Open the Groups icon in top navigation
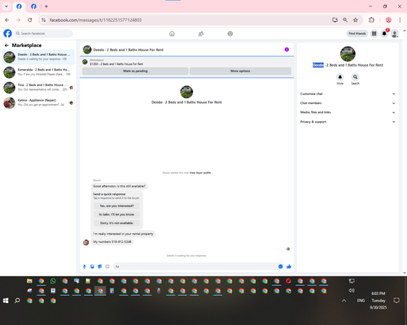This screenshot has height=325, width=407. pos(230,33)
